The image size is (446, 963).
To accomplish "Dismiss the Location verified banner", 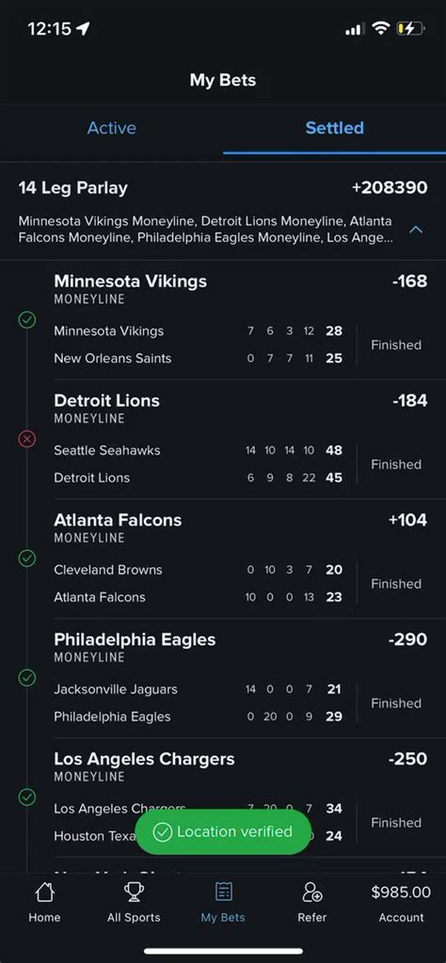I will [x=223, y=832].
